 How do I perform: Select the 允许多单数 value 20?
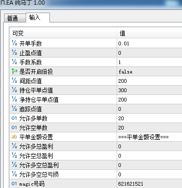click(x=150, y=118)
